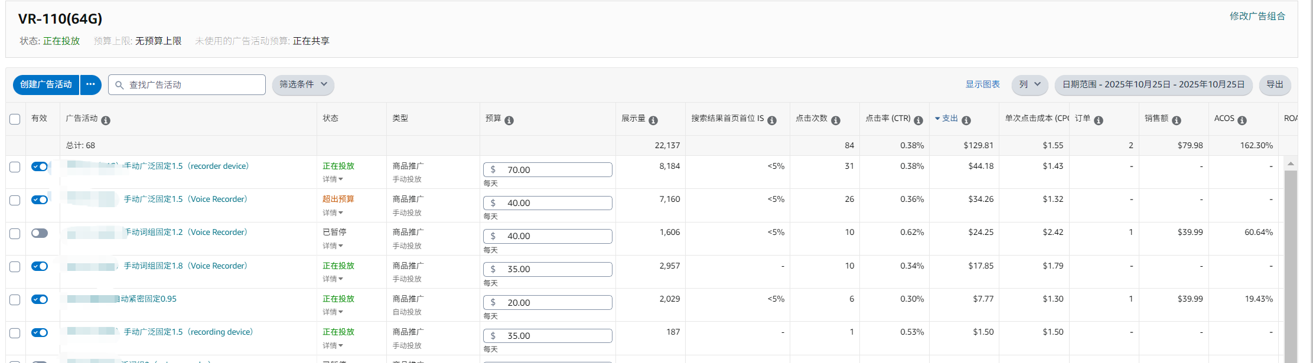1313x363 pixels.
Task: Click info icon beside 销售额 header
Action: pos(1177,120)
